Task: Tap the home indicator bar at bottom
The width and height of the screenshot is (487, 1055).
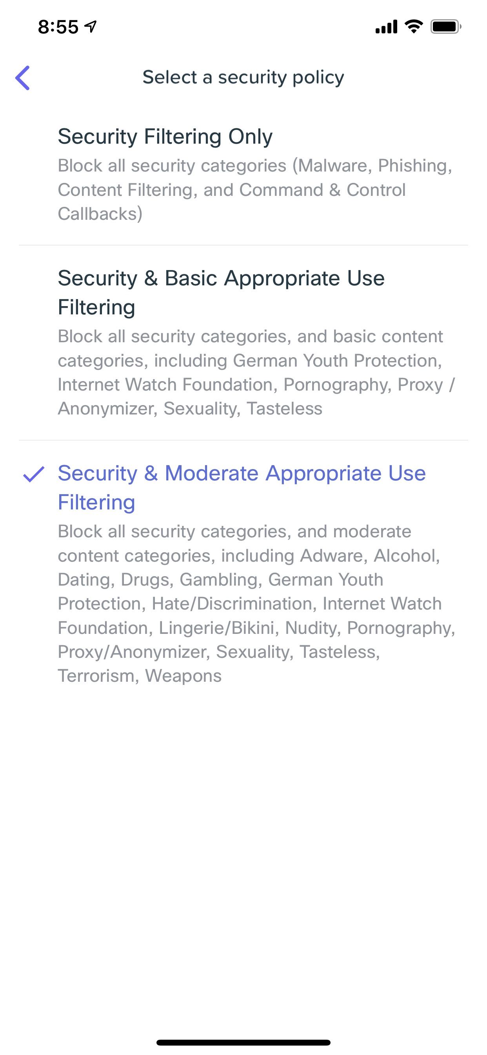Action: pyautogui.click(x=243, y=1042)
